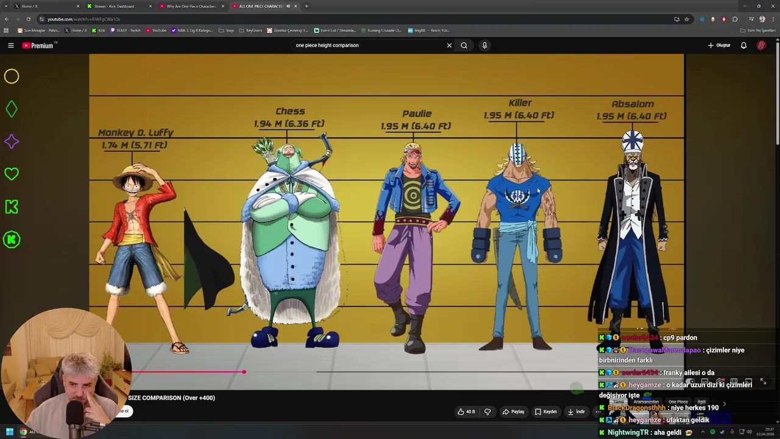Screen dimensions: 780x439
Task: Open the Chrome profile avatar
Action: pyautogui.click(x=762, y=19)
